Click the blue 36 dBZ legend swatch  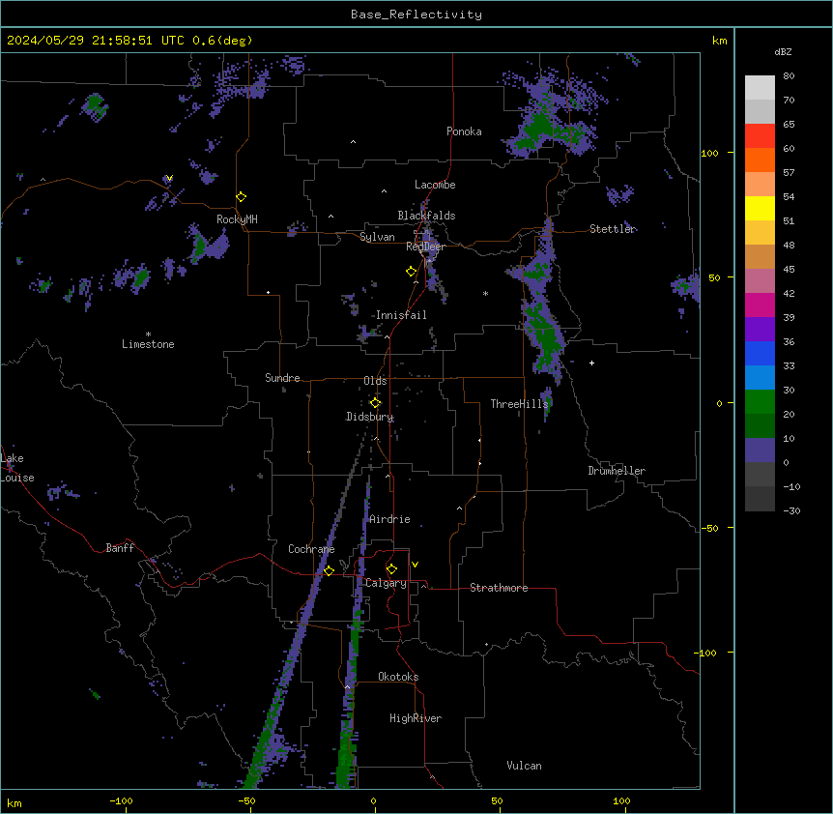tap(760, 353)
